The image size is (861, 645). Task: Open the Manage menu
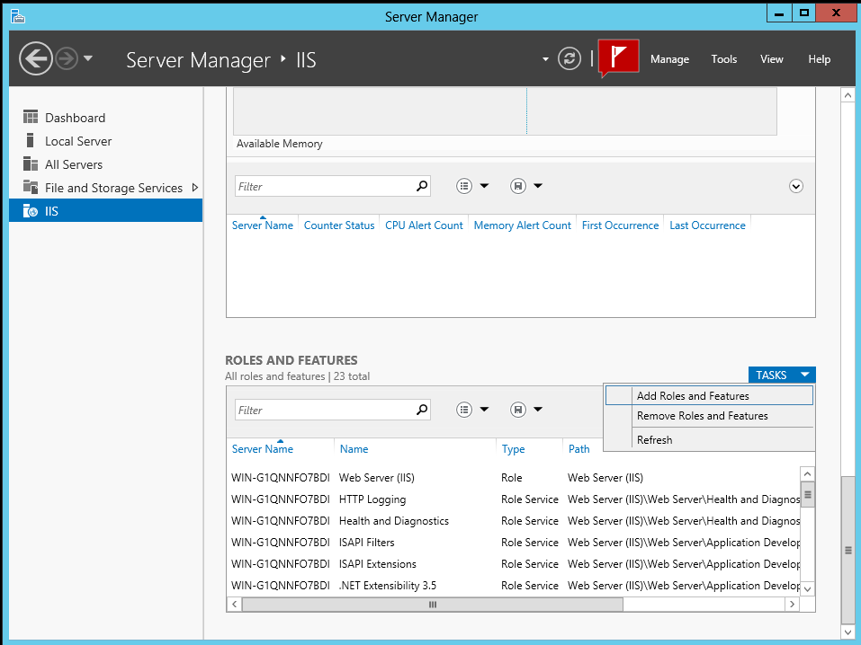click(x=669, y=59)
